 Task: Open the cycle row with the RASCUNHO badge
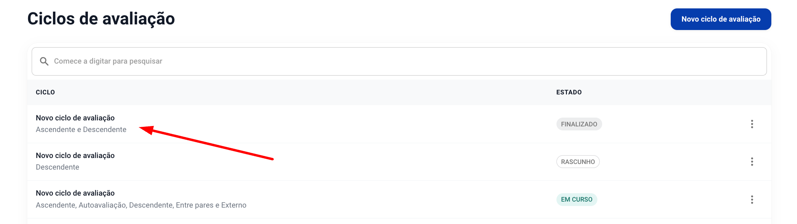399,162
